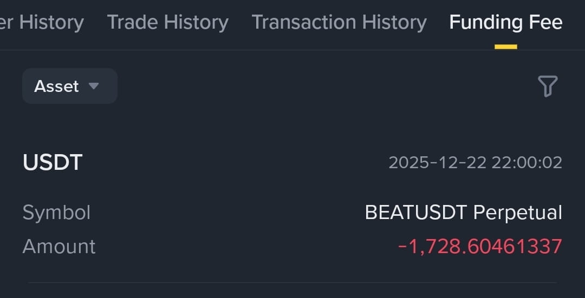Click the red amount -1,728.60461337
This screenshot has width=585, height=298.
point(480,246)
